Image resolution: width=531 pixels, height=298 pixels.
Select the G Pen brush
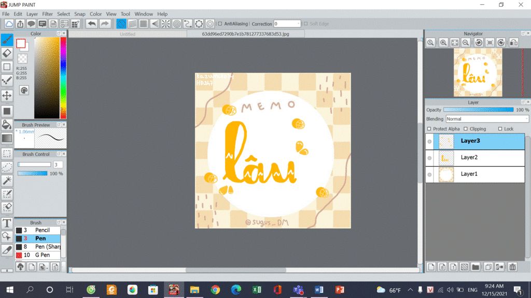pyautogui.click(x=37, y=255)
